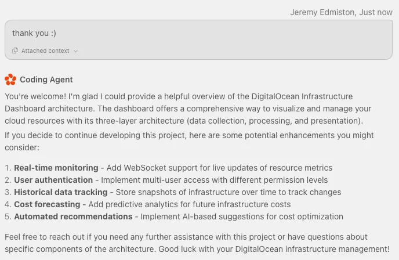Select the Automated recommendations list item

(174, 216)
